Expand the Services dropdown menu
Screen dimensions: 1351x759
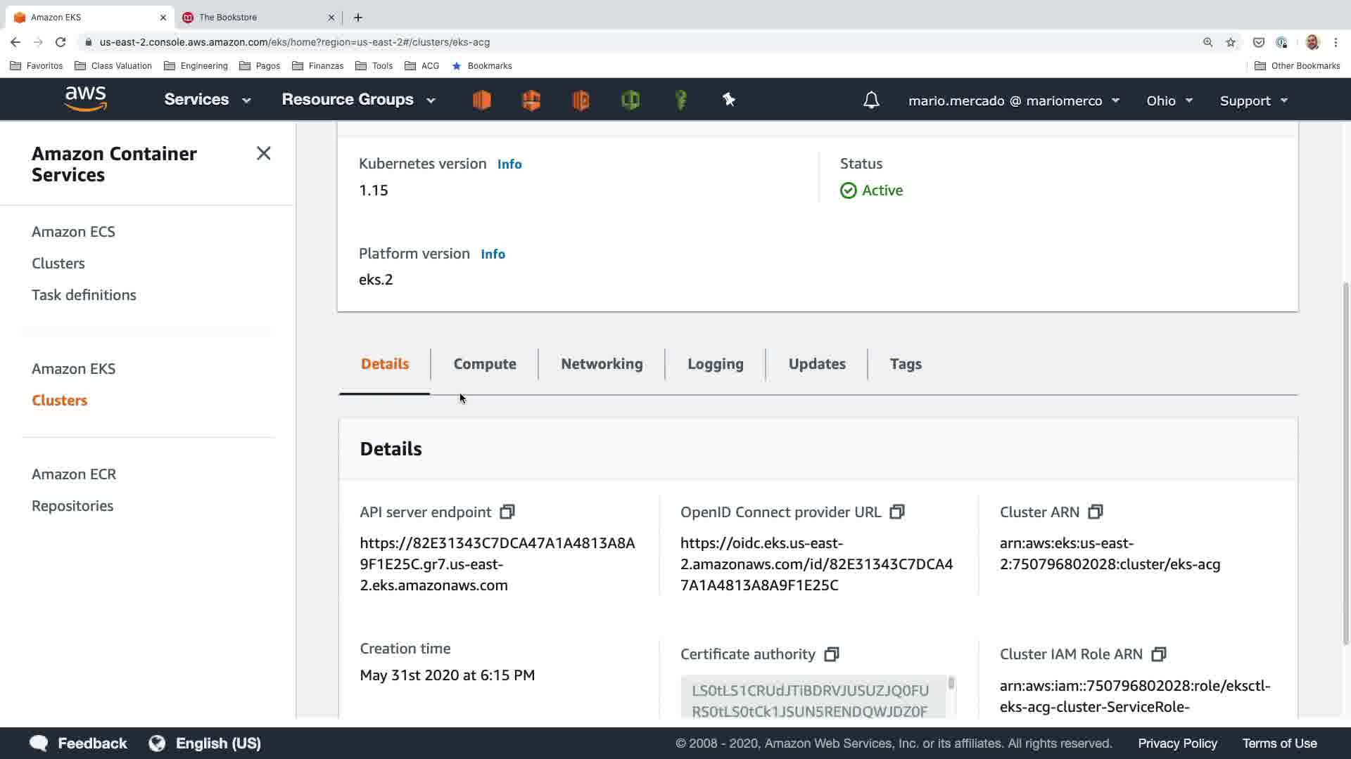coord(207,100)
